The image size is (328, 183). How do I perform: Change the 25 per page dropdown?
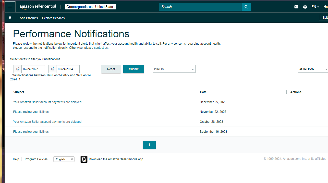313,69
